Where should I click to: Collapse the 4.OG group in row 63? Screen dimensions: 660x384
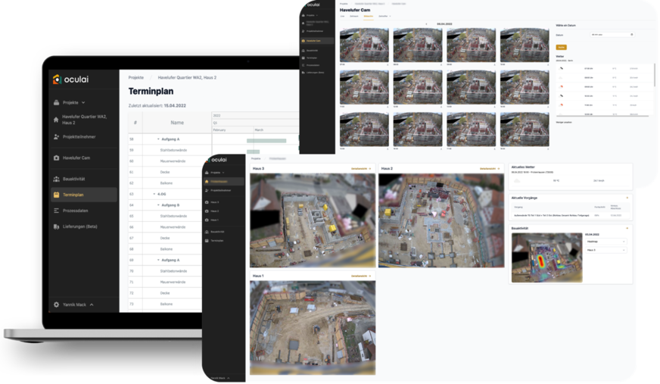click(x=154, y=194)
